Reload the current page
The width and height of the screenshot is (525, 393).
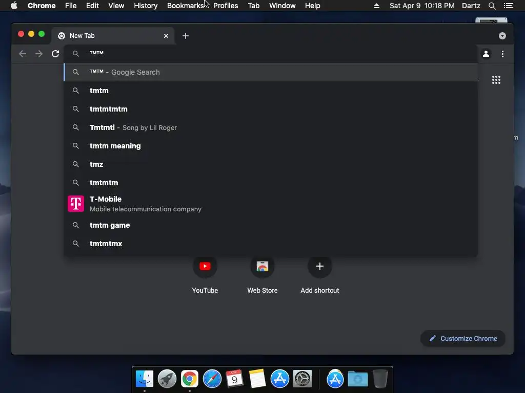coord(55,54)
